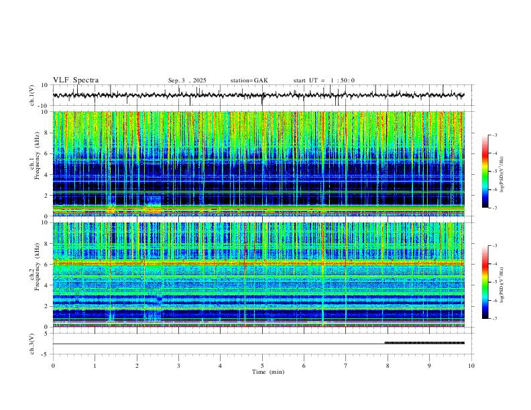531x410 pixels.
Task: Click the "-5" tick of ch.3(V) axis
Action: (46, 354)
